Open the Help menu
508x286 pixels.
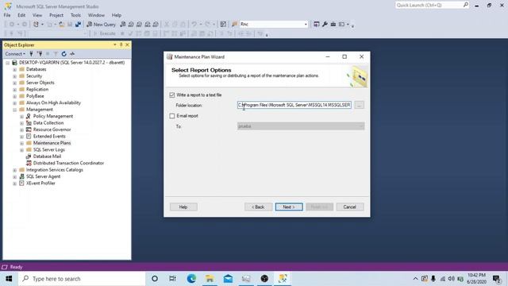117,15
